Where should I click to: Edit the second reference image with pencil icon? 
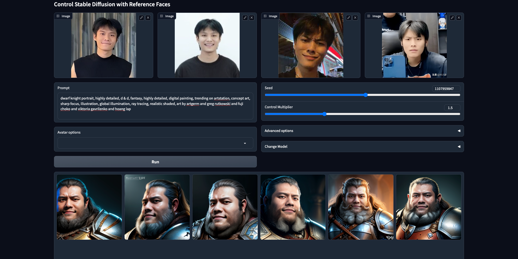point(245,18)
